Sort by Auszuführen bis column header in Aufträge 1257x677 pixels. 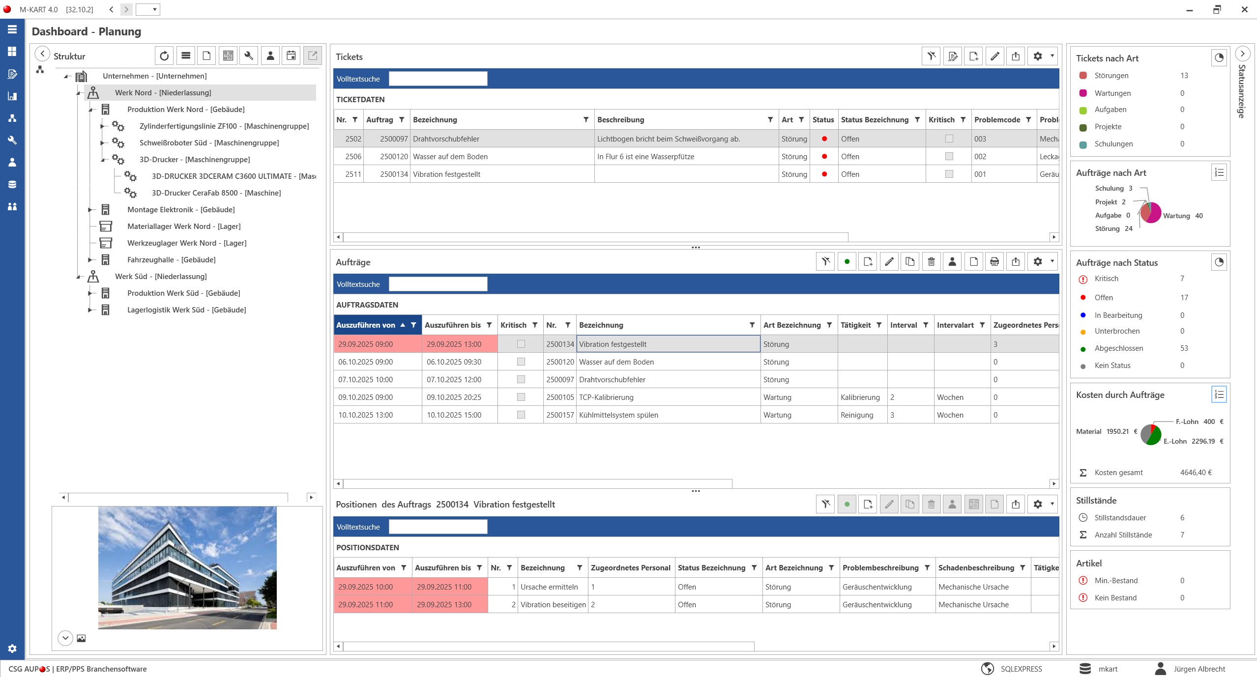pos(452,325)
